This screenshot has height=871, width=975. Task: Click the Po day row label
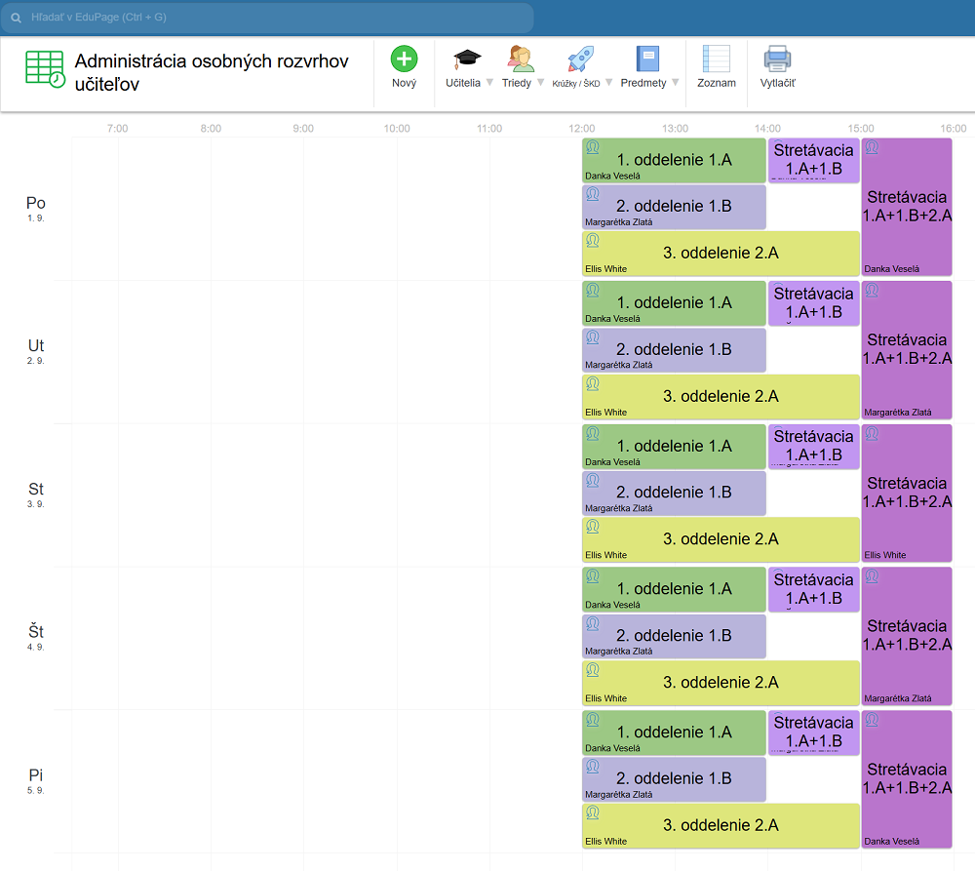click(36, 204)
